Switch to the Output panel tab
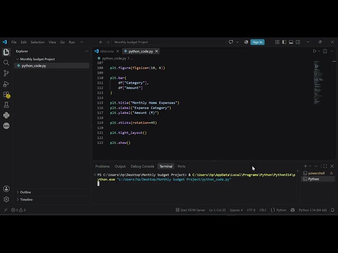Image resolution: width=338 pixels, height=253 pixels. coord(120,167)
